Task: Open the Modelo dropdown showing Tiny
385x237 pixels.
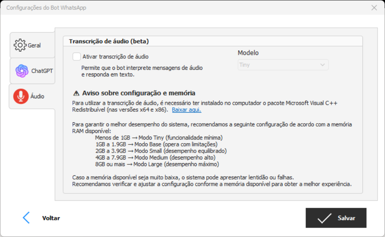Action: click(278, 65)
